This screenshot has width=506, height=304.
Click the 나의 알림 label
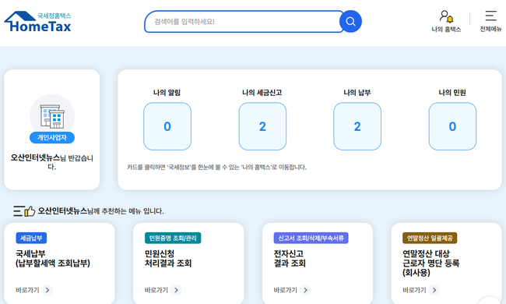[167, 93]
